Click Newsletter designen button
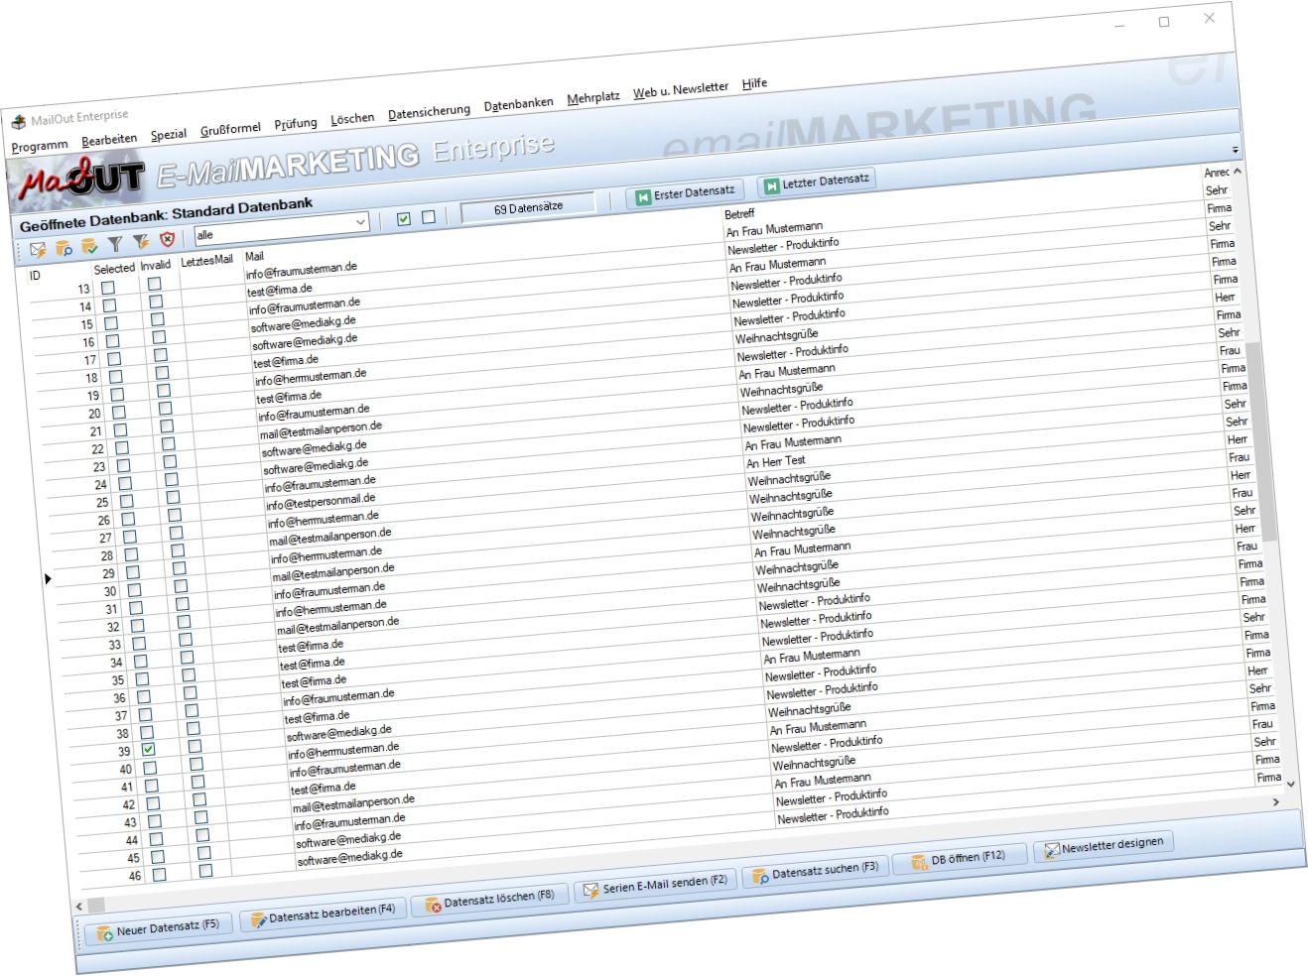The width and height of the screenshot is (1308, 976). pos(1104,846)
